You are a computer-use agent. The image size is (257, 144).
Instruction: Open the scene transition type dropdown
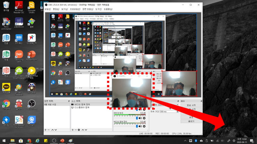[x=177, y=105]
